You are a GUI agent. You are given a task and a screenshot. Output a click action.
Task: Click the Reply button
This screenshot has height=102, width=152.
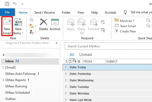click(x=71, y=25)
